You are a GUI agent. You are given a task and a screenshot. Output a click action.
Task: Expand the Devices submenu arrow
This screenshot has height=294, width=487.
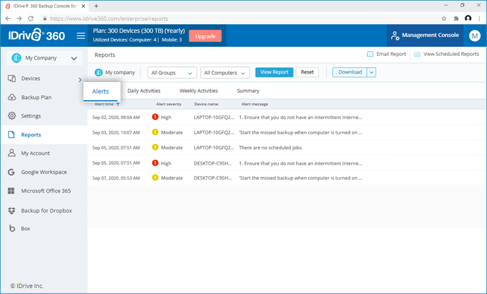click(80, 79)
